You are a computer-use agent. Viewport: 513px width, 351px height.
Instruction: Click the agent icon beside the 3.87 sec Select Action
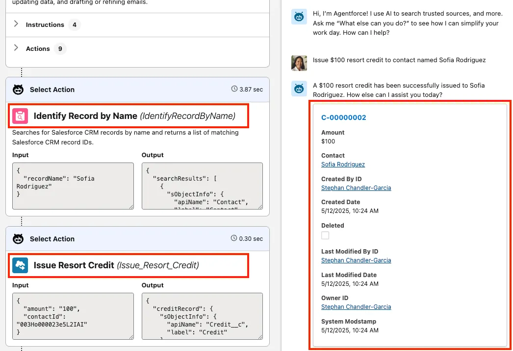[18, 90]
